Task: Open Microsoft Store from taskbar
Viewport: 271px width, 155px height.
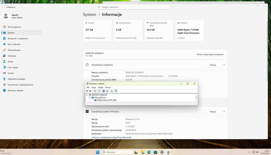Action: [x=155, y=152]
